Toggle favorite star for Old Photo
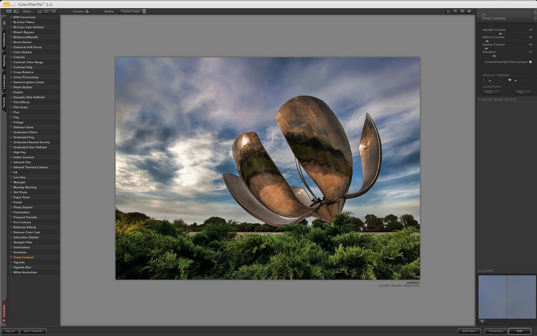The image size is (537, 336). [x=11, y=192]
